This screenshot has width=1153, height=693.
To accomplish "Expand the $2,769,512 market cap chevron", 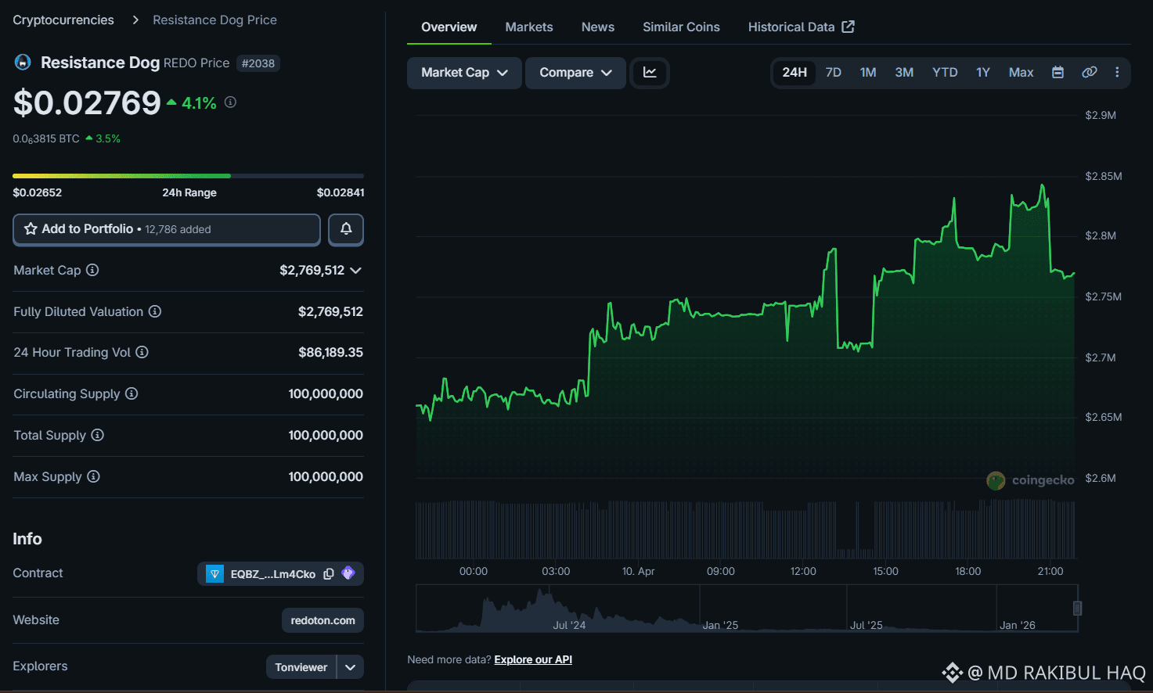I will (x=356, y=271).
